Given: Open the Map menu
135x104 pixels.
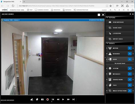Looking at the screenshot, I should pos(30,10).
